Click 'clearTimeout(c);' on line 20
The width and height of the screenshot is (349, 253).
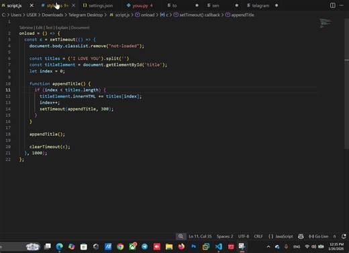[50, 147]
